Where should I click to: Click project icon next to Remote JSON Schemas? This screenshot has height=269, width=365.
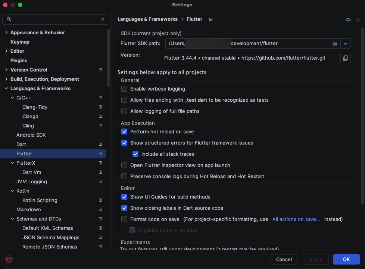click(x=100, y=247)
